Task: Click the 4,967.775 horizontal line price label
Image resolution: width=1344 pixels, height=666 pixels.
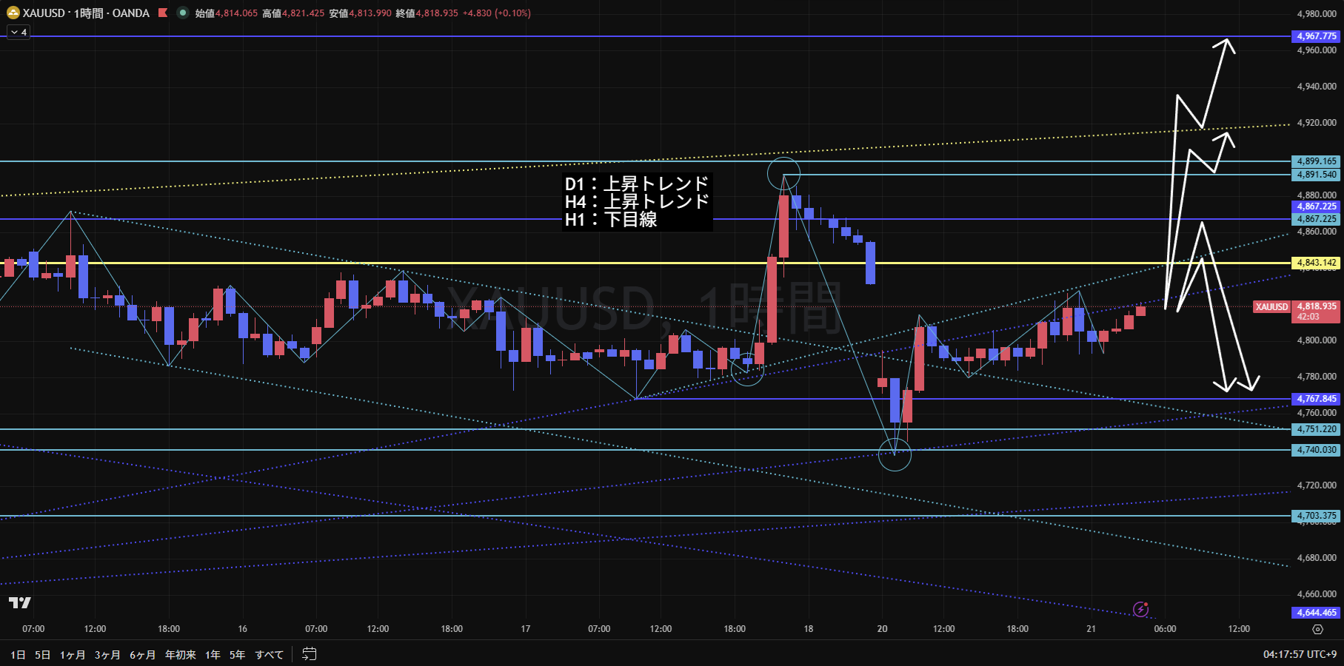Action: pyautogui.click(x=1316, y=36)
